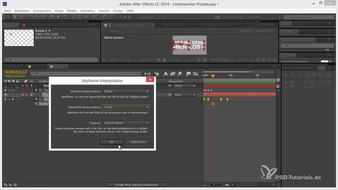Click the stopwatch for Deckkraft property

36,104
